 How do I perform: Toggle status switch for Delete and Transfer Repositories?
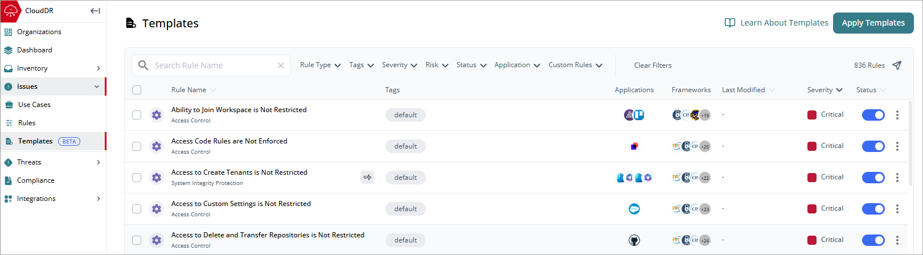coord(873,240)
